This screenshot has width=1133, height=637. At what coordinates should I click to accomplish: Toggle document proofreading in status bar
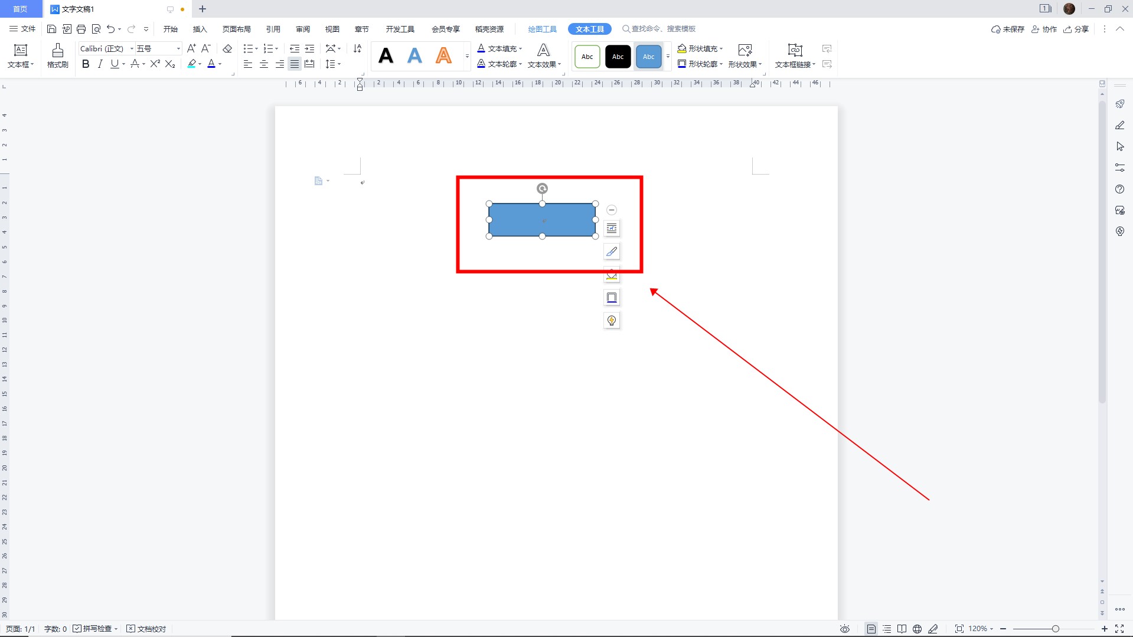[146, 629]
